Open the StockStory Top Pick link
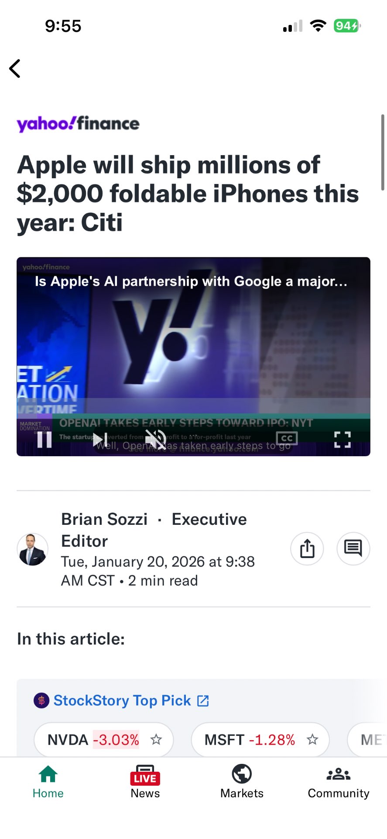The image size is (387, 839). tap(122, 700)
